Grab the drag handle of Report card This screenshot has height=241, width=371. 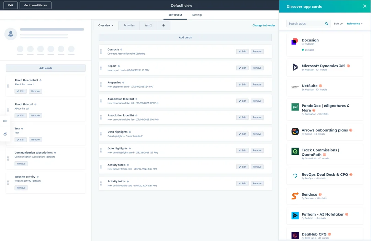[101, 68]
